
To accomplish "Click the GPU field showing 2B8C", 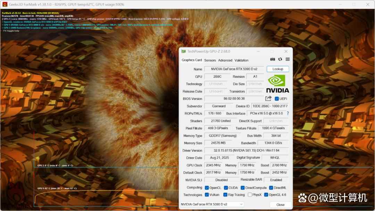I will coord(217,76).
